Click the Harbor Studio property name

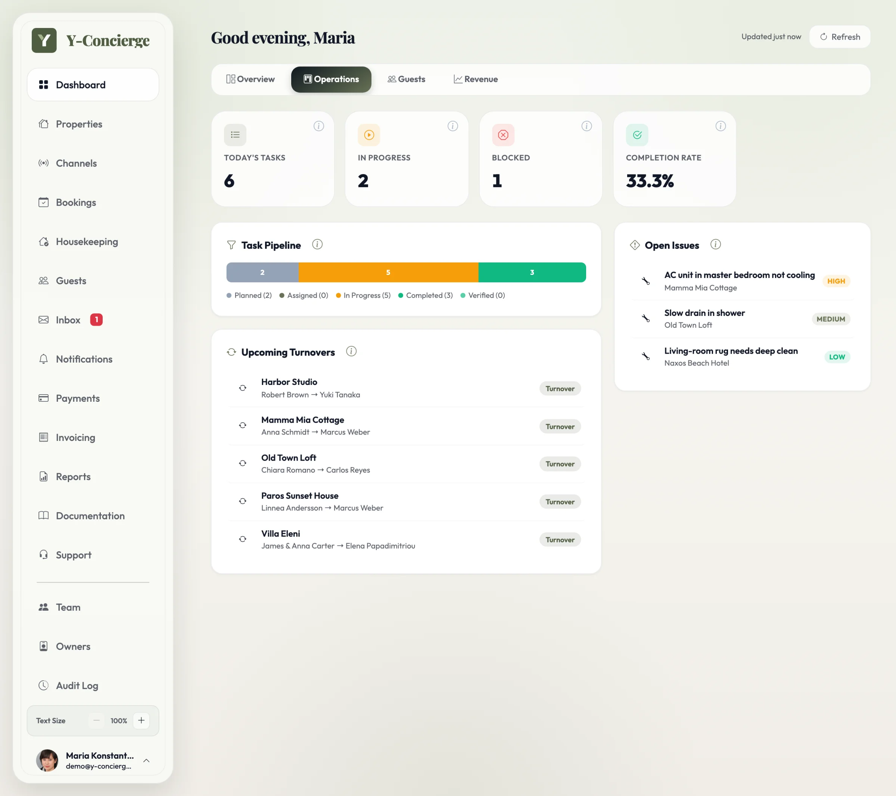[x=289, y=382]
